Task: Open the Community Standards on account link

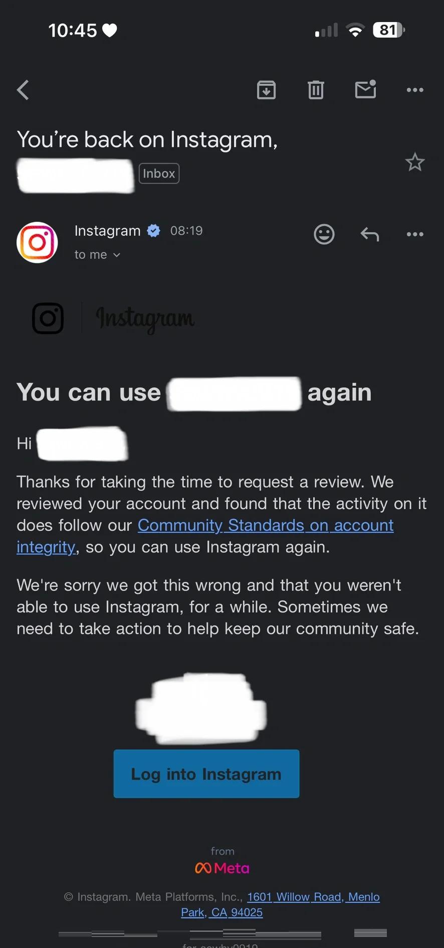Action: (x=266, y=525)
